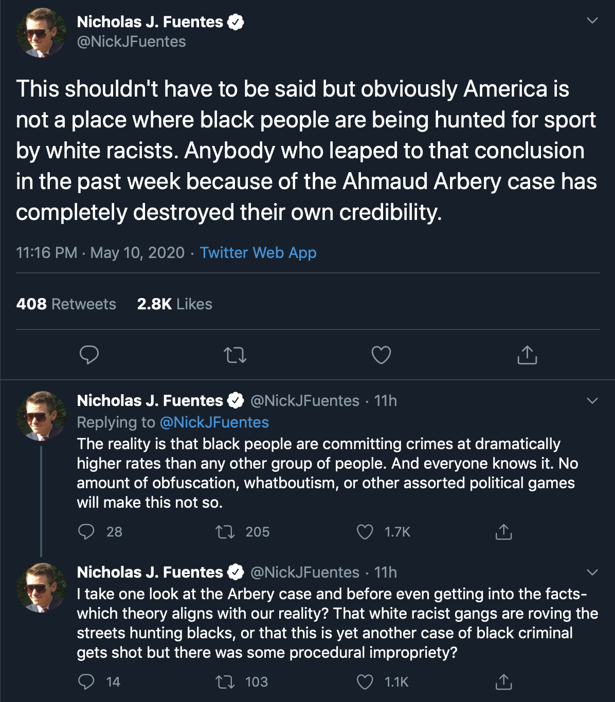Open the Twitter Web App source link
Image resolution: width=615 pixels, height=702 pixels.
[258, 253]
